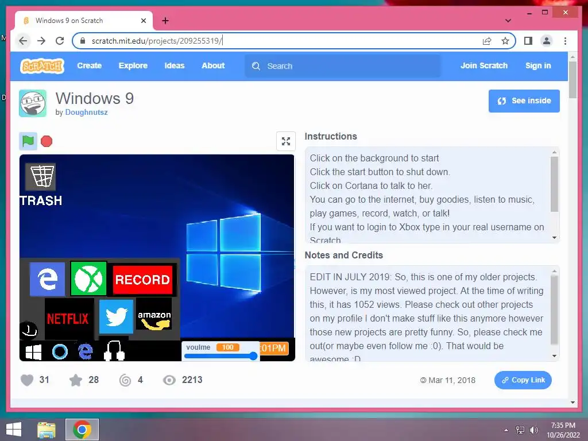Click the Edge icon on project taskbar

(86, 352)
